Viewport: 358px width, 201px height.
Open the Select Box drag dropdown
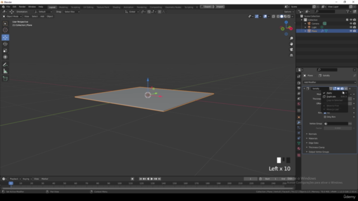(72, 12)
